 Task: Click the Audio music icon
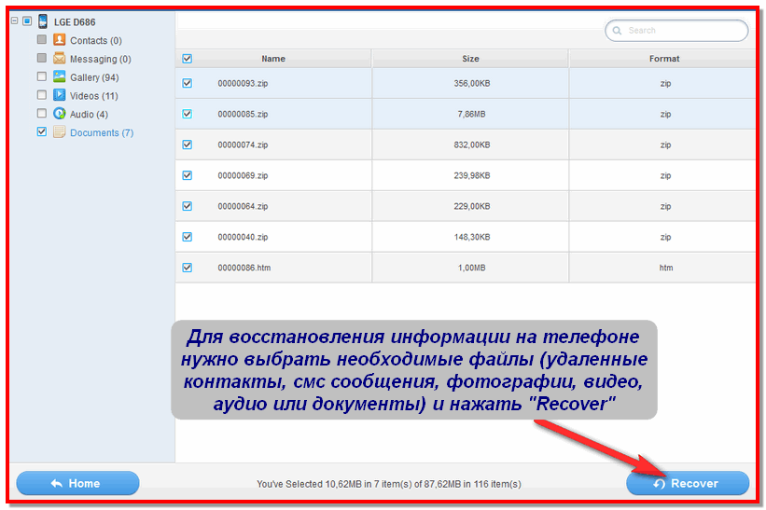pos(60,114)
